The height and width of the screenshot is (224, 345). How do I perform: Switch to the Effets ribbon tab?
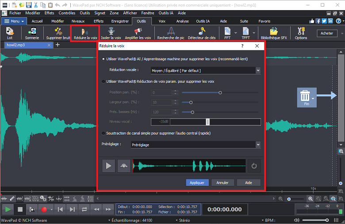pyautogui.click(x=99, y=21)
